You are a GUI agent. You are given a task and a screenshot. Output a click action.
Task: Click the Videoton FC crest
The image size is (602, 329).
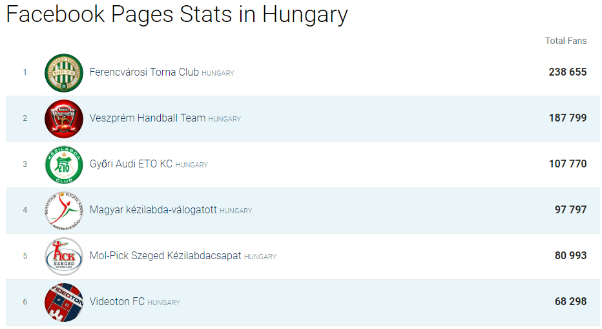pyautogui.click(x=64, y=302)
